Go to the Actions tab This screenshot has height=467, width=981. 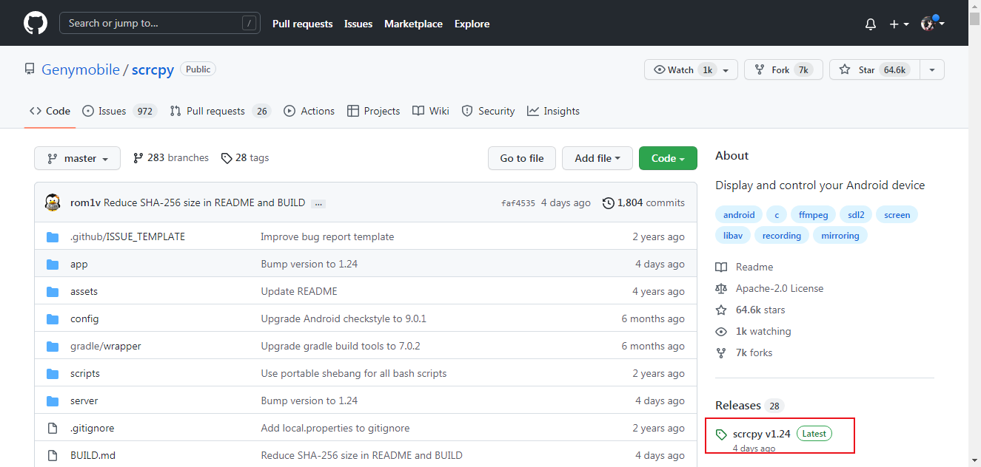pos(309,111)
